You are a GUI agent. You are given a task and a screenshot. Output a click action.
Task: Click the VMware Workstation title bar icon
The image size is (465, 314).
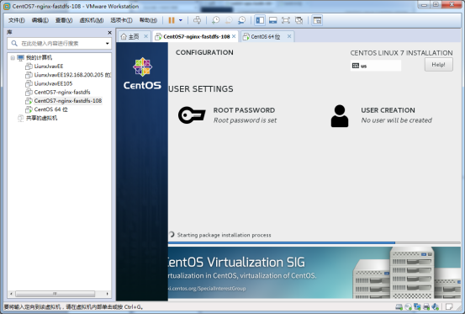coord(7,6)
